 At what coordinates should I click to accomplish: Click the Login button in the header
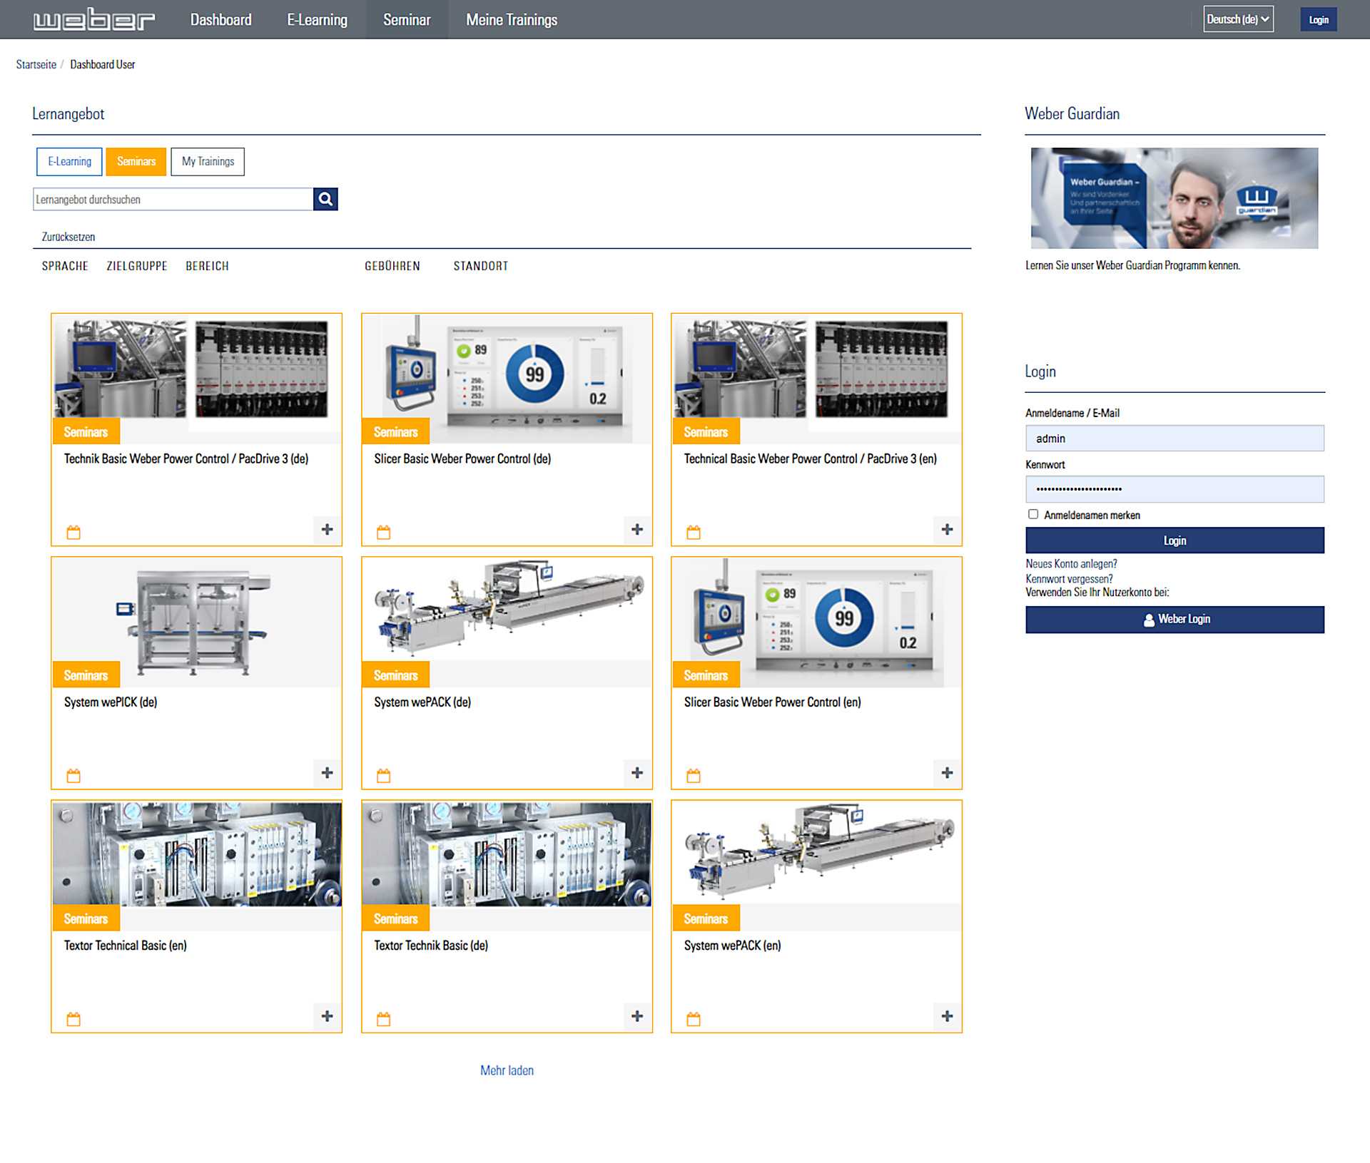(1318, 20)
